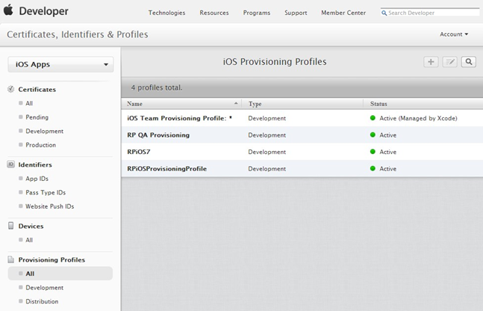Click the add (+) provisioning profile button

point(431,62)
